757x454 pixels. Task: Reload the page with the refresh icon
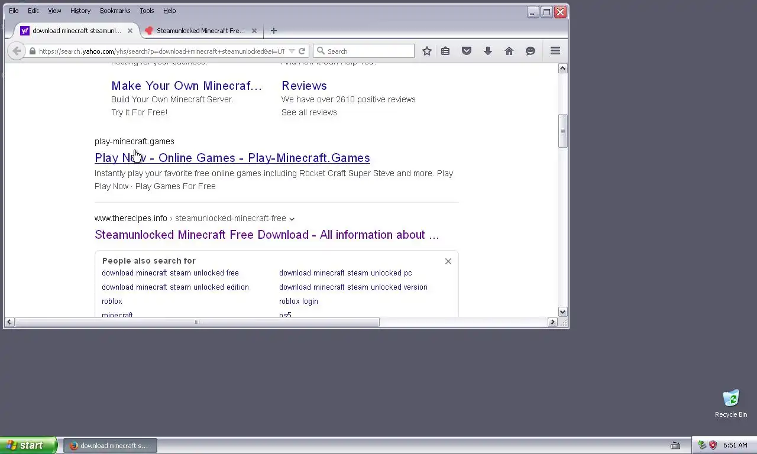tap(302, 51)
